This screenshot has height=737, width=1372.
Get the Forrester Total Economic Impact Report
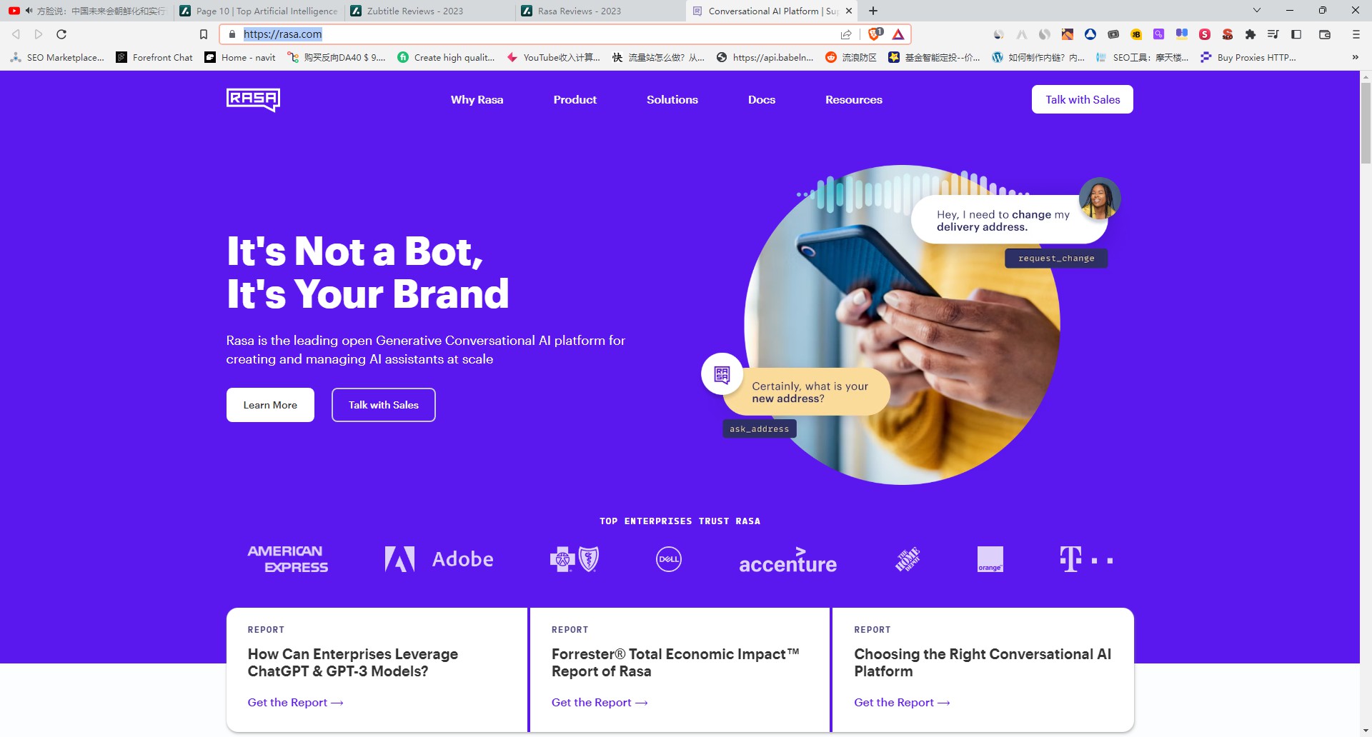click(599, 703)
